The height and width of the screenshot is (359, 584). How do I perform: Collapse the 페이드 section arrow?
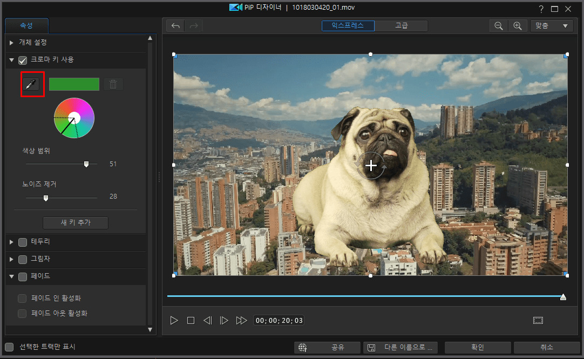point(11,276)
